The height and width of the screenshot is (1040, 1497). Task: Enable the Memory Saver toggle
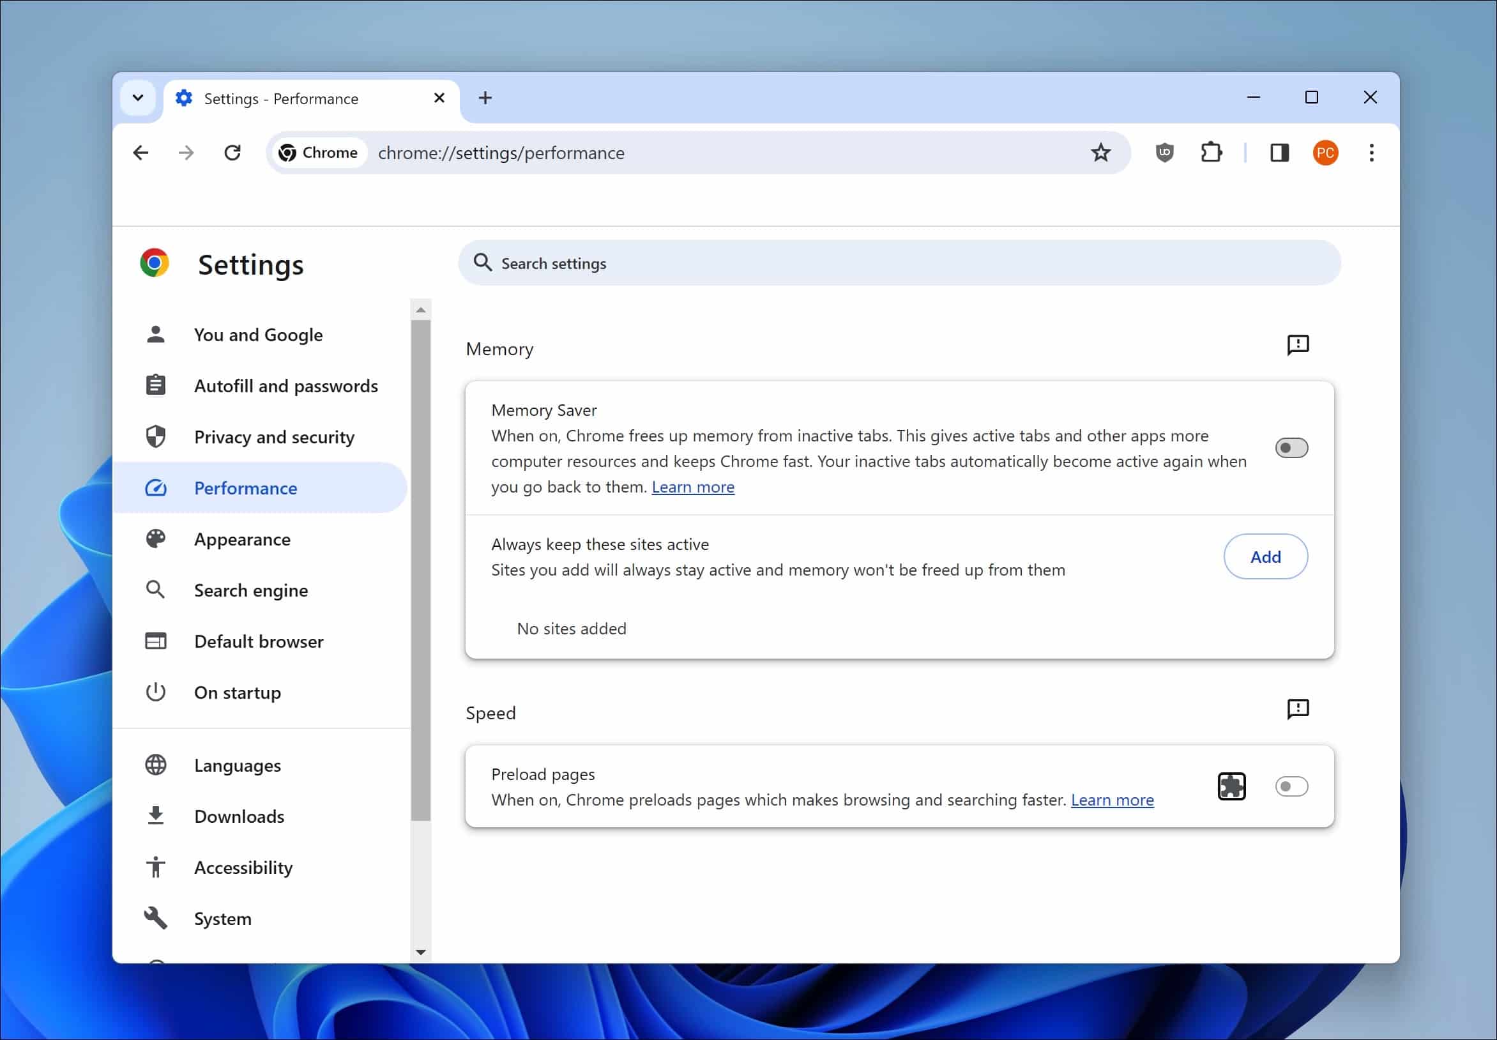(x=1291, y=448)
